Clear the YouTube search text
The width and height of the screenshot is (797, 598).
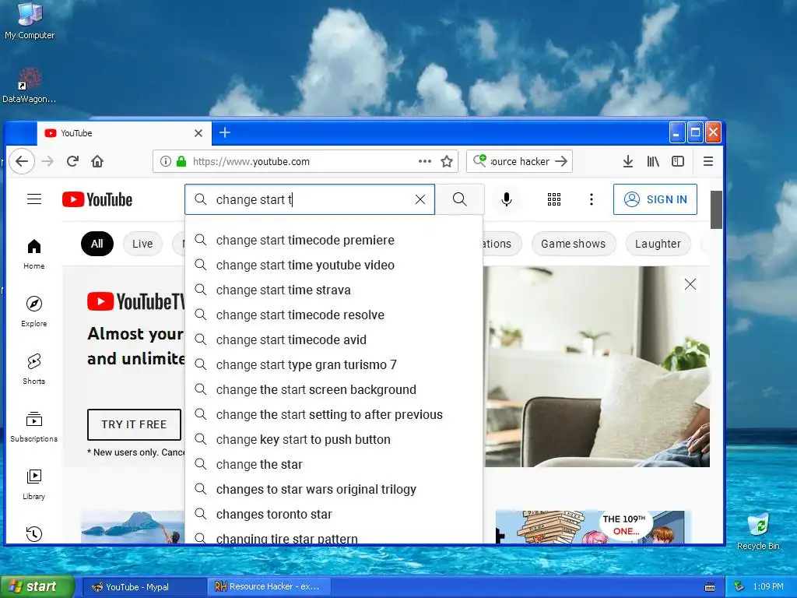pyautogui.click(x=420, y=199)
